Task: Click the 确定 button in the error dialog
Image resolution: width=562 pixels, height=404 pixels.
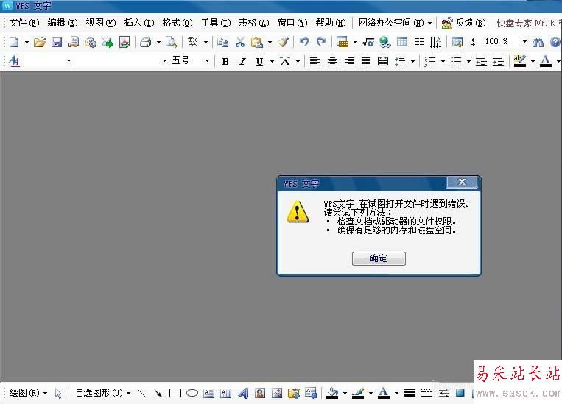Action: (379, 258)
